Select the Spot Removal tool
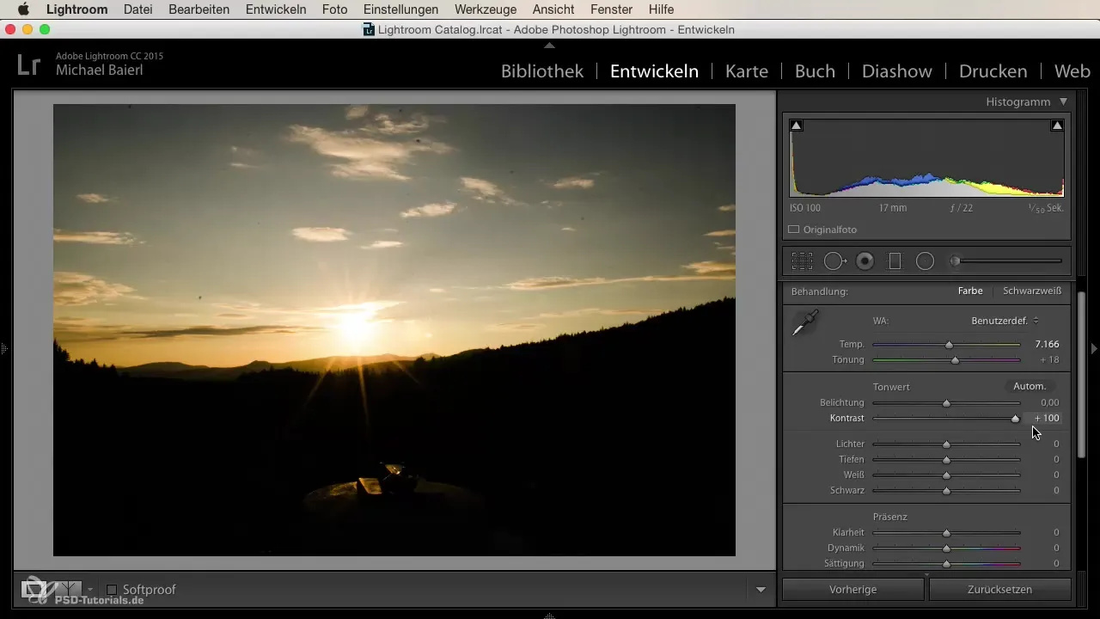This screenshot has height=619, width=1100. (834, 261)
